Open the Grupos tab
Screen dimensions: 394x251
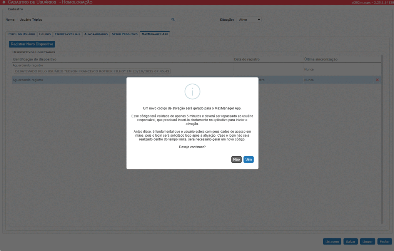tap(45, 34)
